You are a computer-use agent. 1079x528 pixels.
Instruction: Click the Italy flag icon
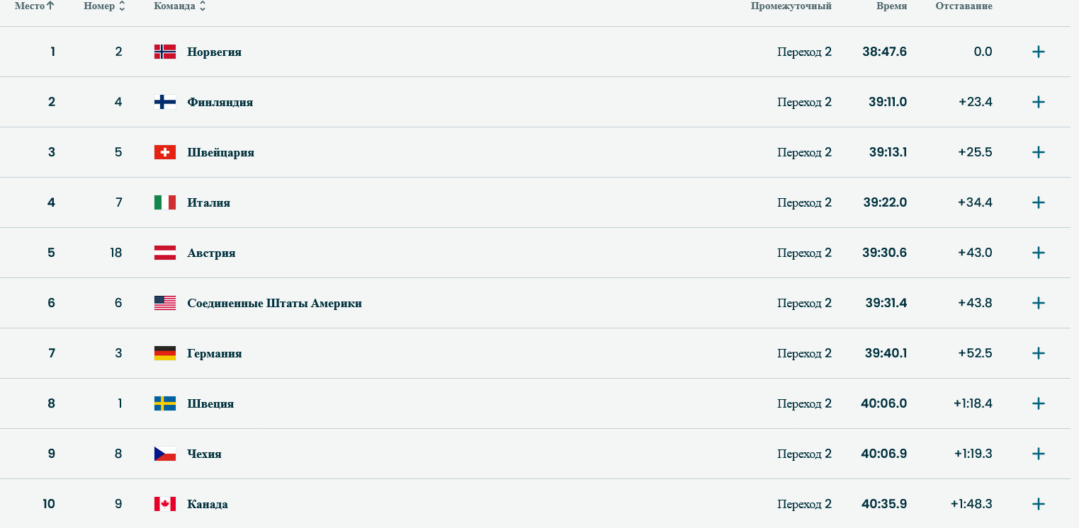click(x=164, y=202)
